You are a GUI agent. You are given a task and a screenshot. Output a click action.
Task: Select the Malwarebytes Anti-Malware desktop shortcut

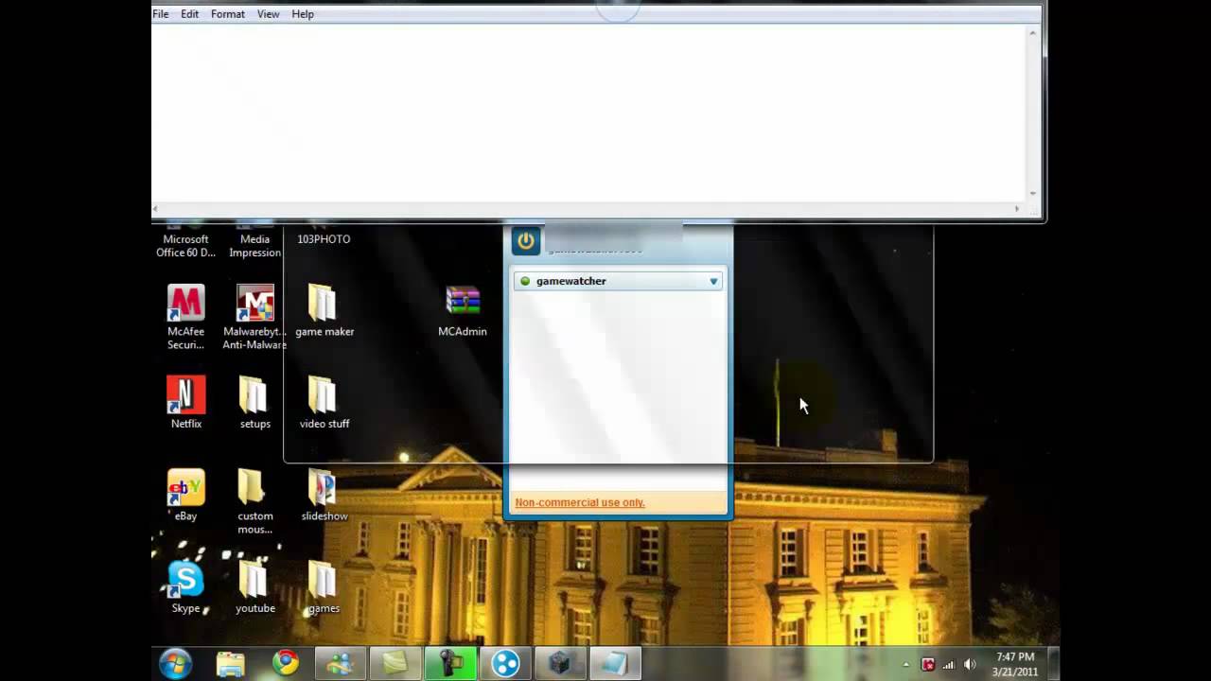[x=254, y=318]
